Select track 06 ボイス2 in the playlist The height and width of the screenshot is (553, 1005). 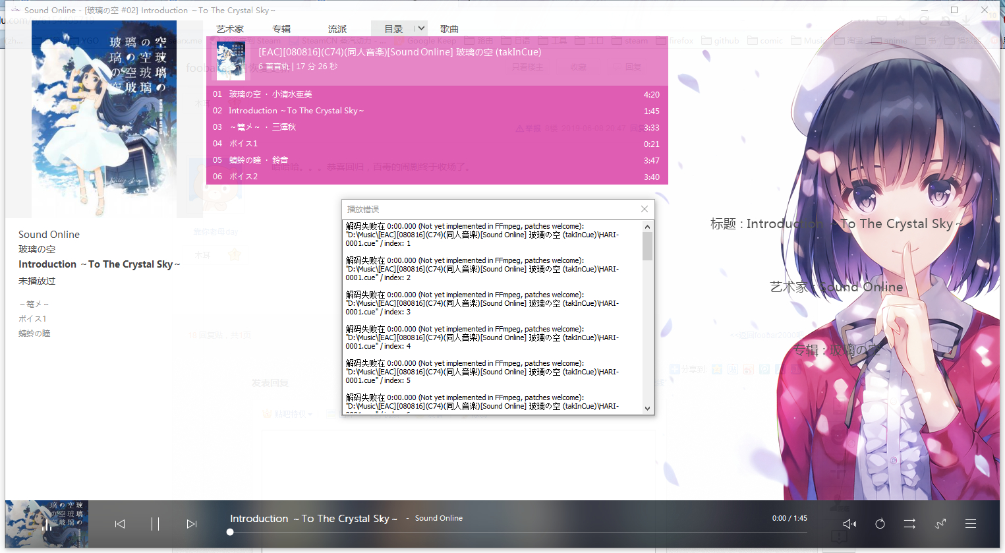pos(437,177)
